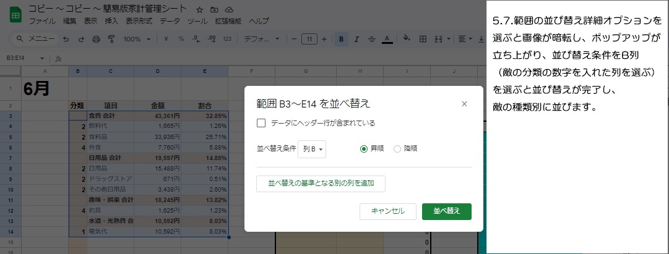Select column A header
The image size is (669, 254).
point(45,71)
